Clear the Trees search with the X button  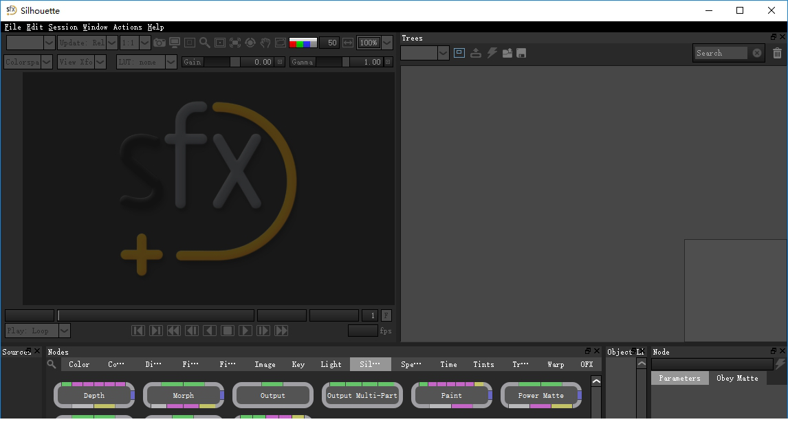[x=757, y=53]
